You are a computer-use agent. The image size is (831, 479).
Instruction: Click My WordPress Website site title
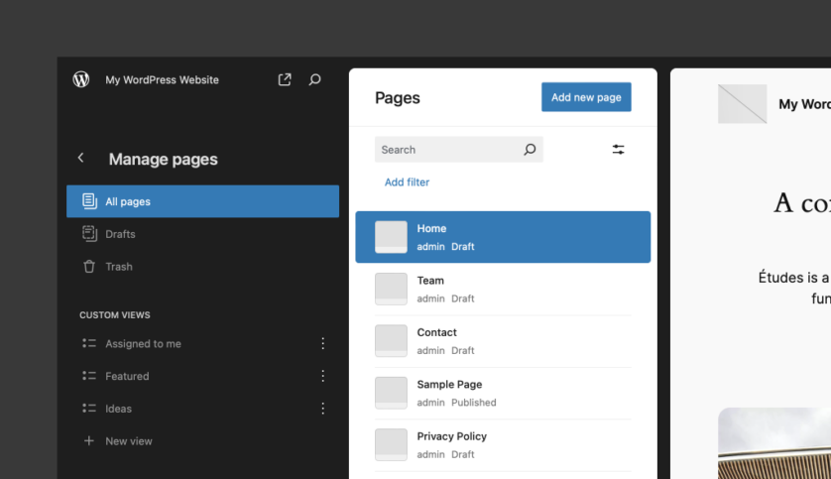(x=163, y=80)
